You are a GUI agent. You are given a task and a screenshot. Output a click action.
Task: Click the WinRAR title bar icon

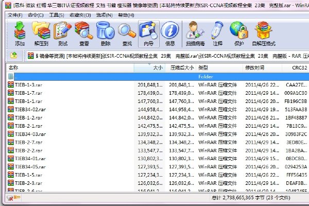(8, 5)
